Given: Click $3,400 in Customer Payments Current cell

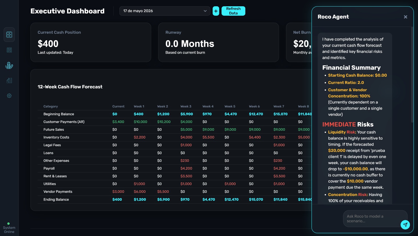Looking at the screenshot, I should pos(118,122).
